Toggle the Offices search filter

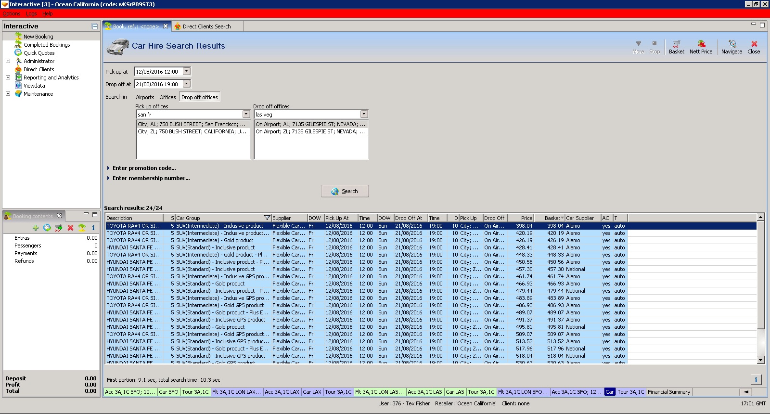(x=167, y=97)
